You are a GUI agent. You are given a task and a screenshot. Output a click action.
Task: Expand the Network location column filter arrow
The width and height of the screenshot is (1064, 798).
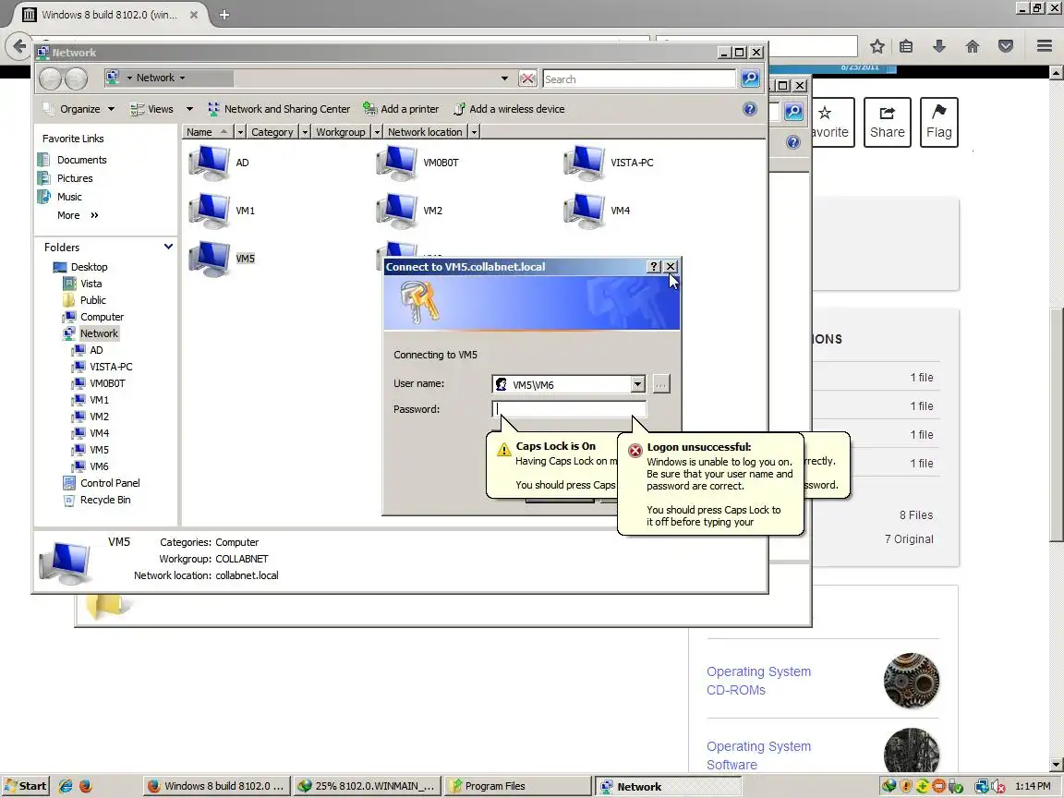(475, 132)
